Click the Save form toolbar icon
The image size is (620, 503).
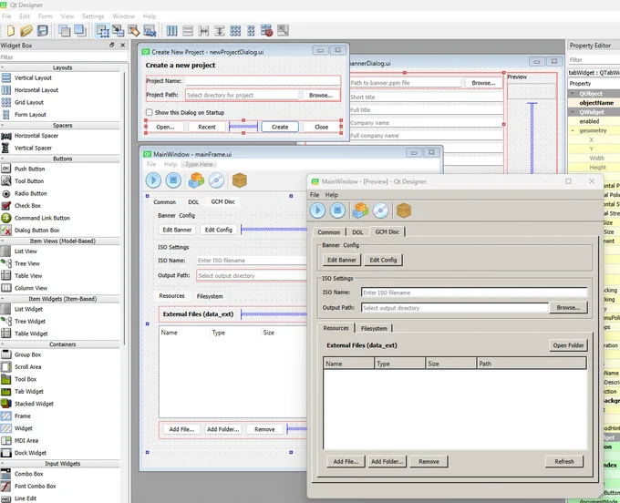(42, 30)
